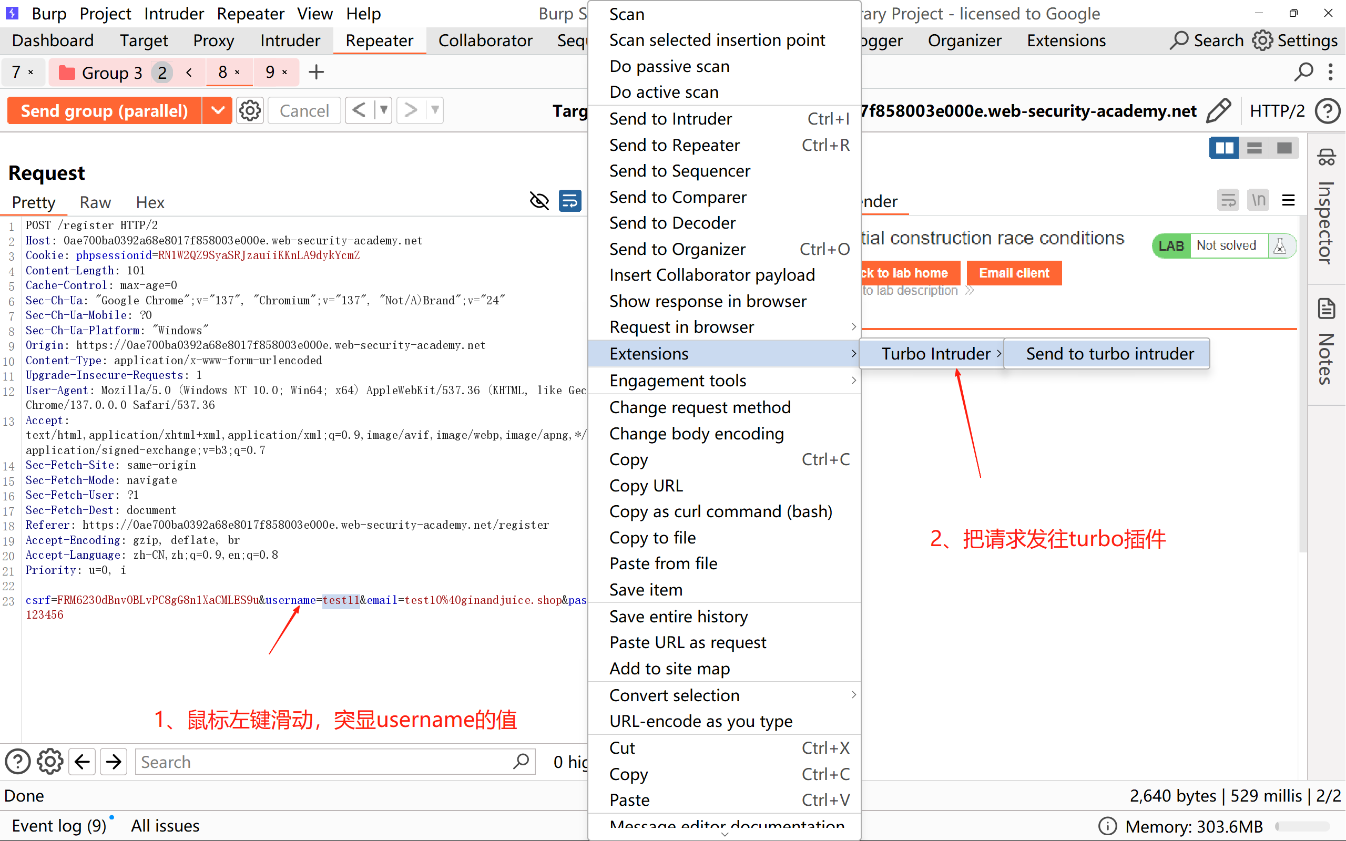Viewport: 1346px width, 841px height.
Task: Toggle non-printable characters visibility icon
Action: coord(539,201)
